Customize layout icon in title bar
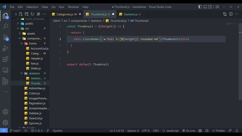Screen dimensions: 242x136 tap(217, 7)
